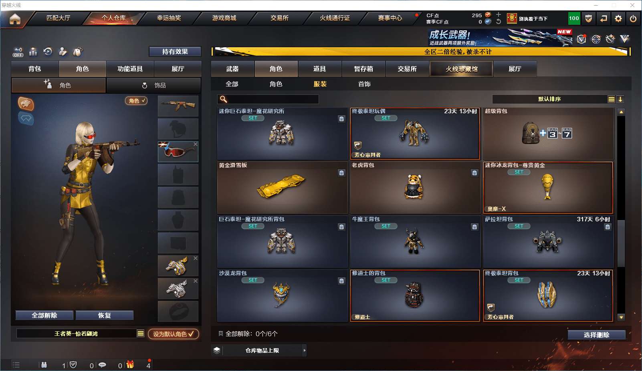
Task: Go to lobby via home icon
Action: point(15,19)
